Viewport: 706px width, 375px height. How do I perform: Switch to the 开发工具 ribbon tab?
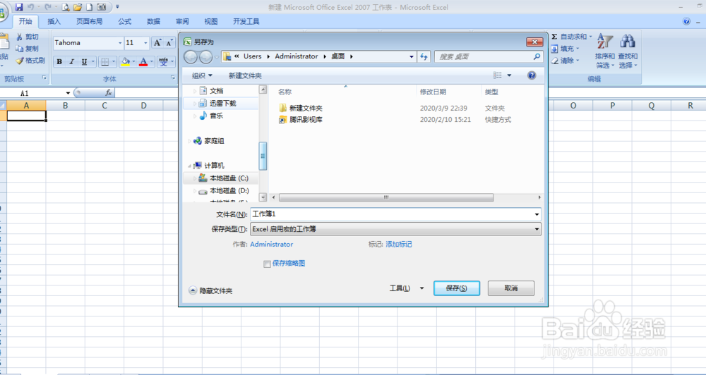point(246,22)
